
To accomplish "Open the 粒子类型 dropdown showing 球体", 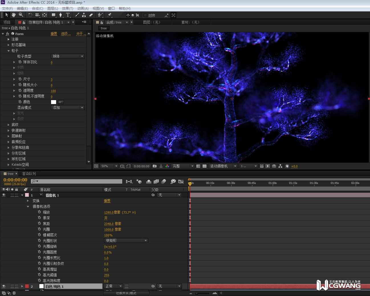I will 68,56.
